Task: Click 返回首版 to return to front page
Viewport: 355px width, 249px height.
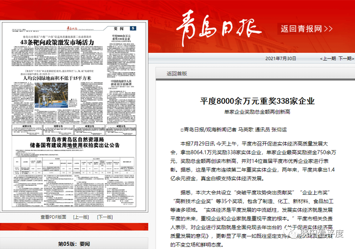Action: [x=177, y=73]
